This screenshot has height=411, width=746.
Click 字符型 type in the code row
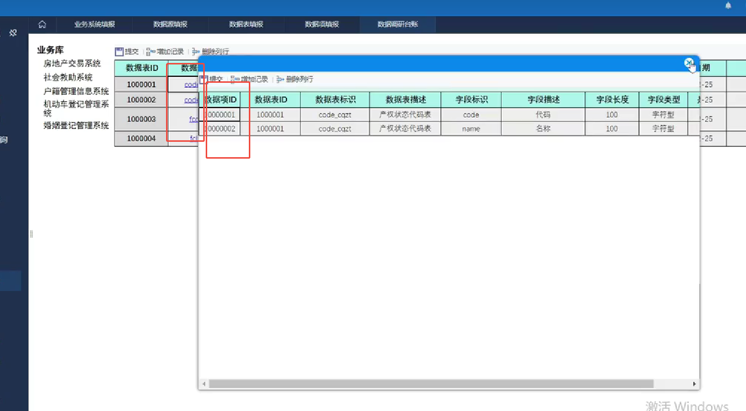[664, 115]
